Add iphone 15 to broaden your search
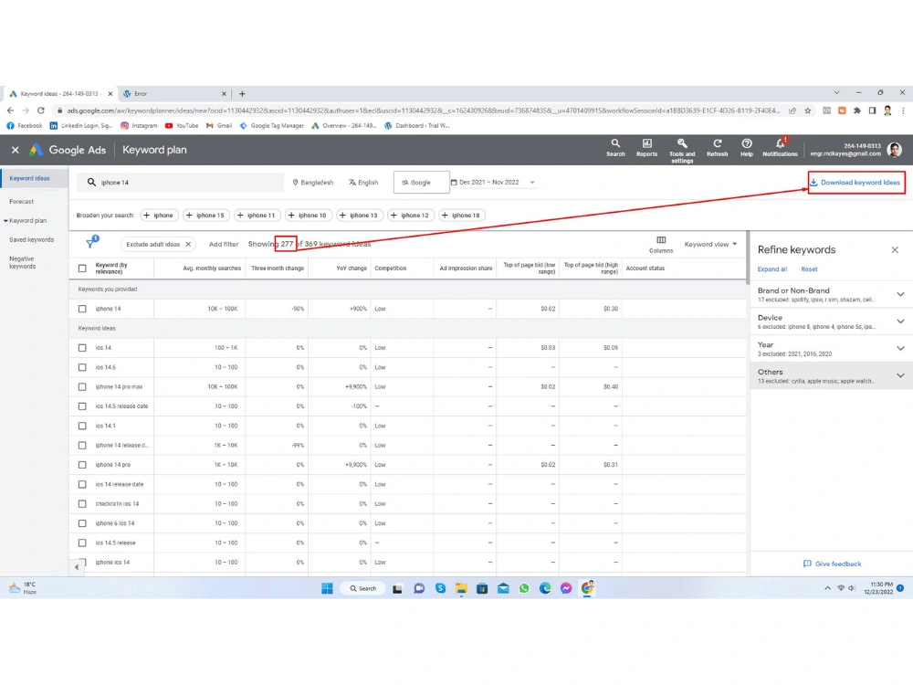 205,215
